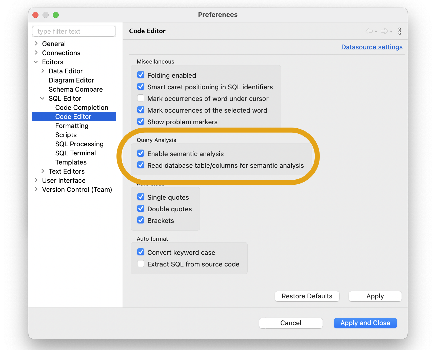Image resolution: width=436 pixels, height=350 pixels.
Task: Open the Datasource settings link
Action: [x=372, y=47]
